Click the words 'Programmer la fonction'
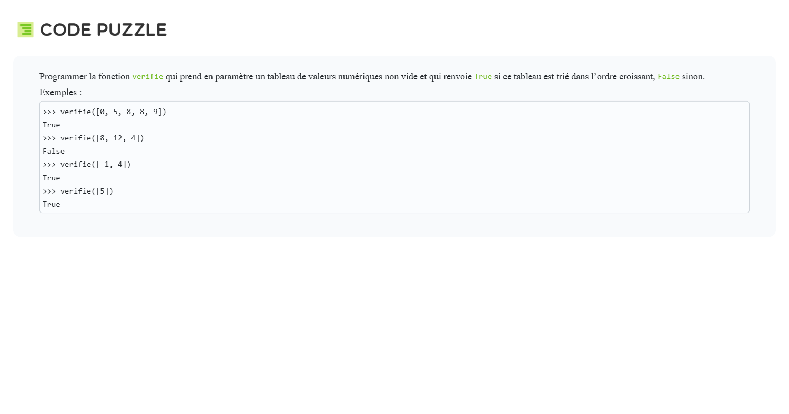The width and height of the screenshot is (789, 414). [x=84, y=77]
